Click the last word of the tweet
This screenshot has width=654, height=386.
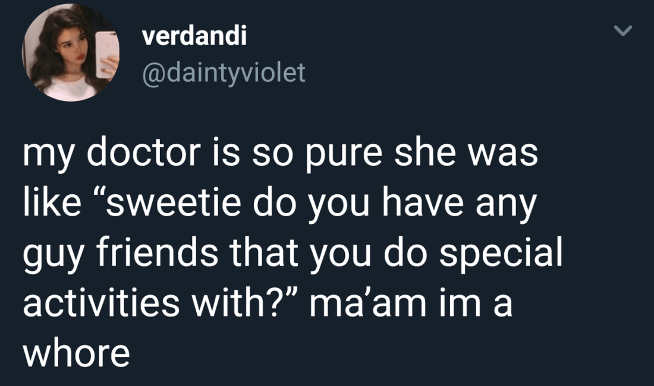tap(76, 353)
